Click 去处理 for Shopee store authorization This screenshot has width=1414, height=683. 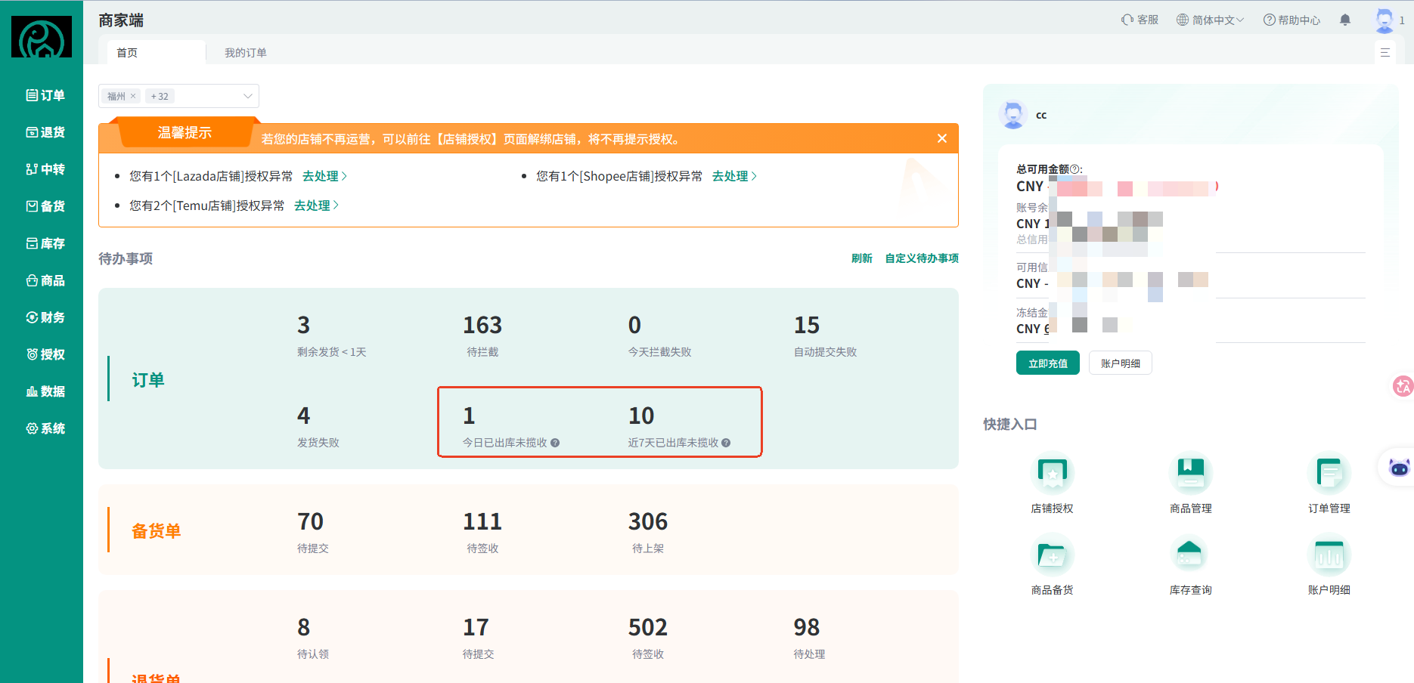click(x=734, y=176)
